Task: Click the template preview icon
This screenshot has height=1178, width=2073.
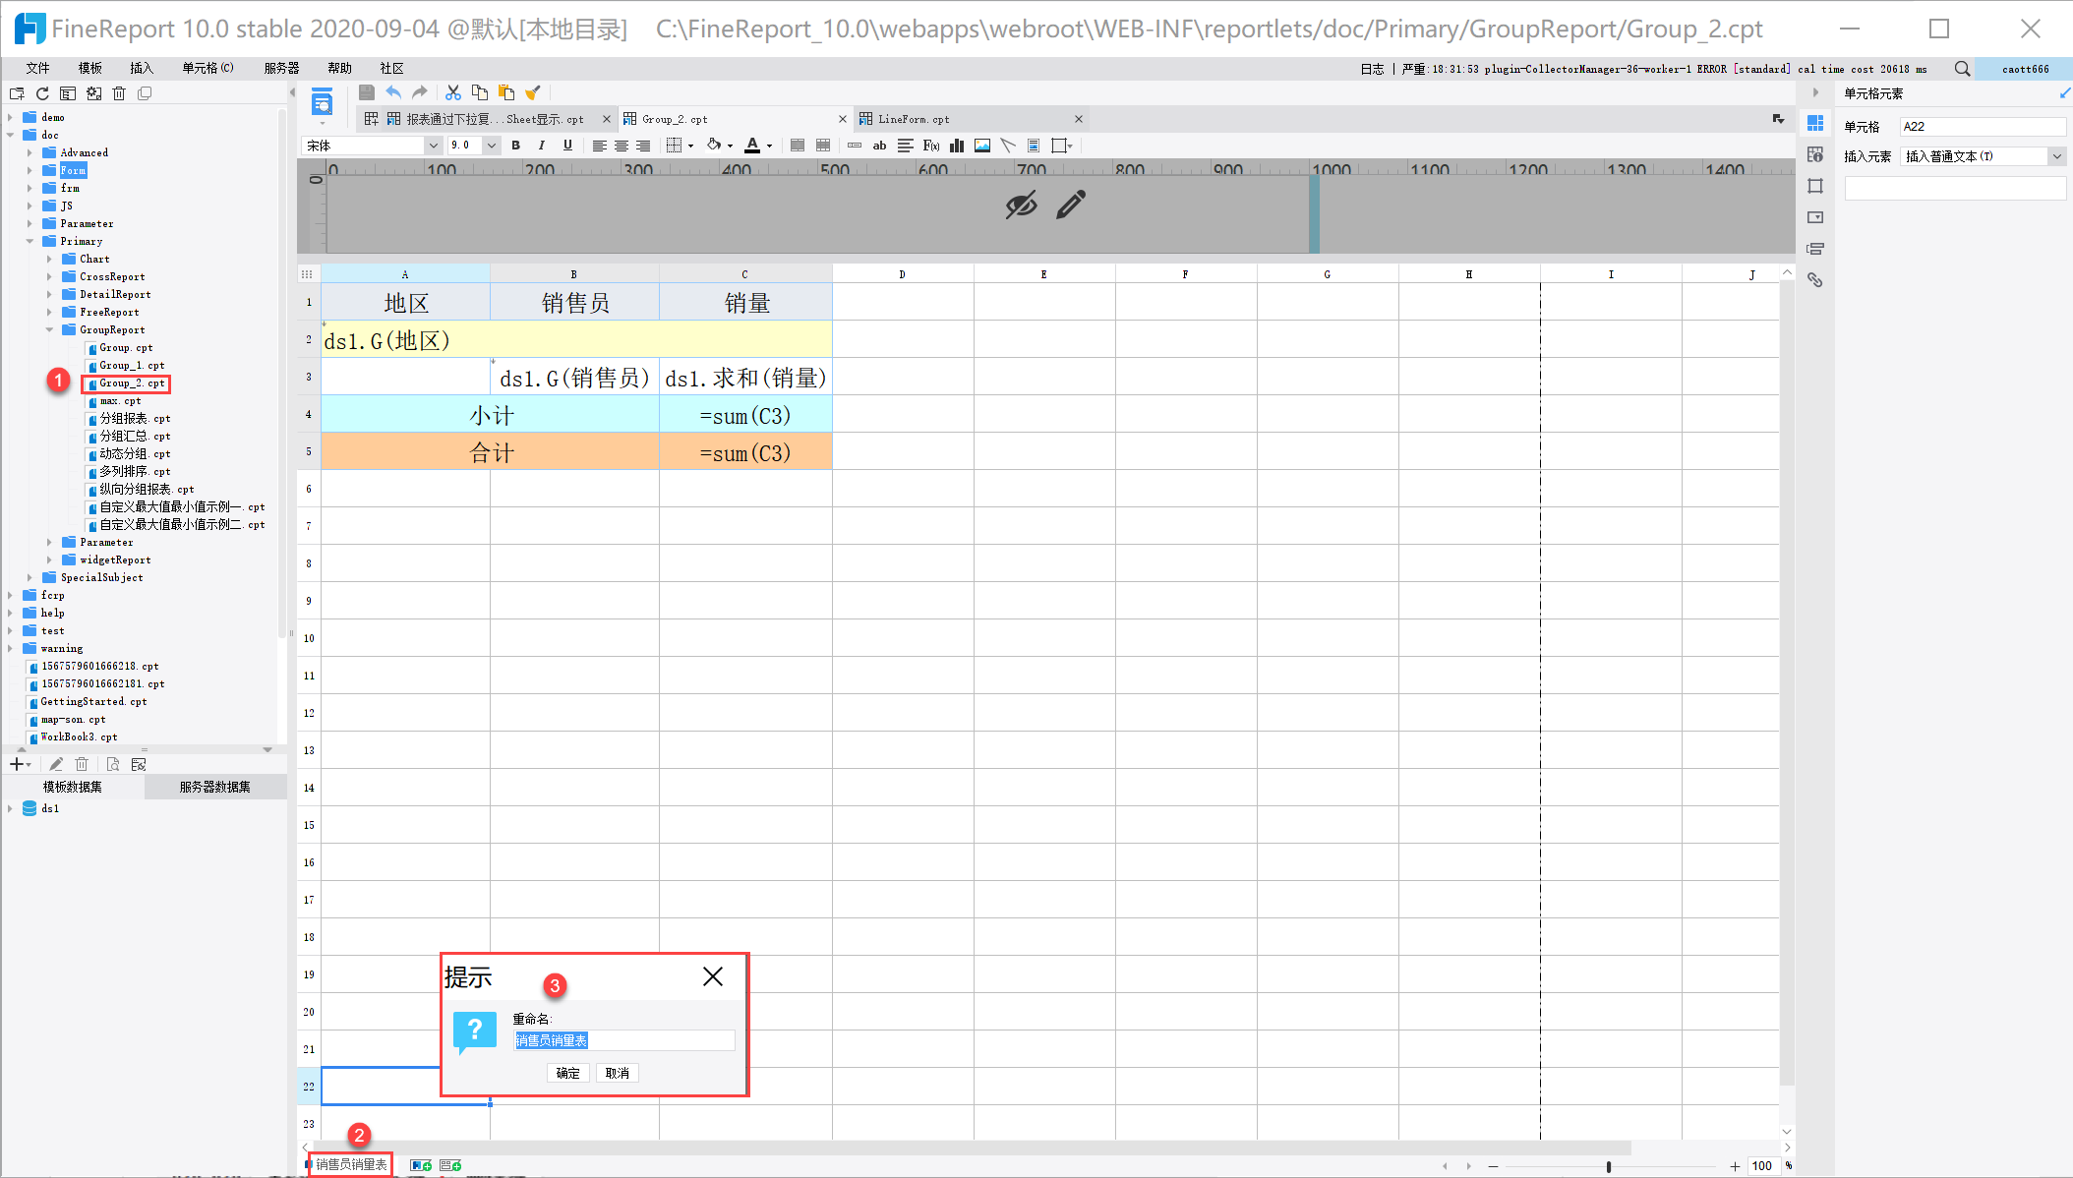Action: pos(322,102)
